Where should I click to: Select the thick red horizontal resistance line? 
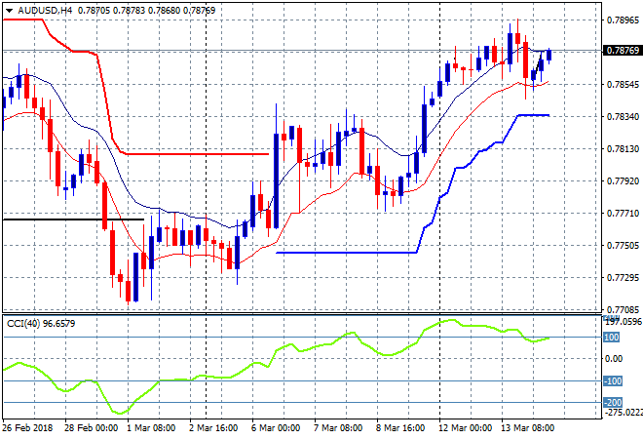coord(197,154)
